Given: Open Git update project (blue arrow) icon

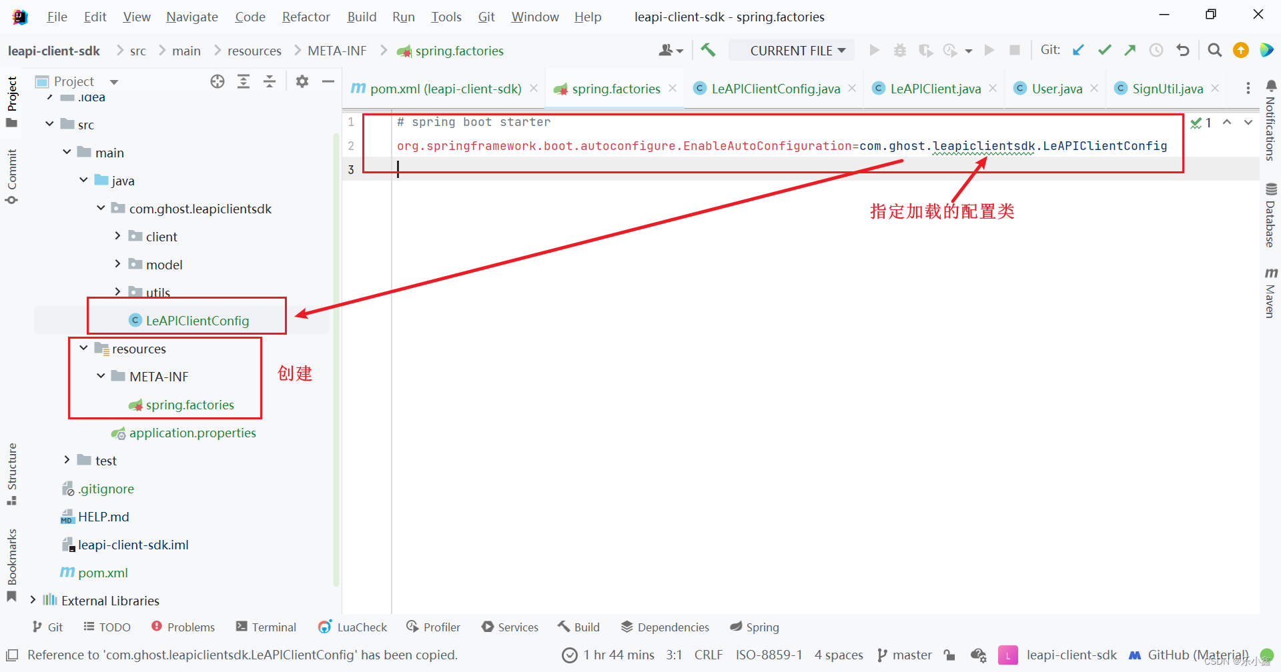Looking at the screenshot, I should coord(1079,50).
